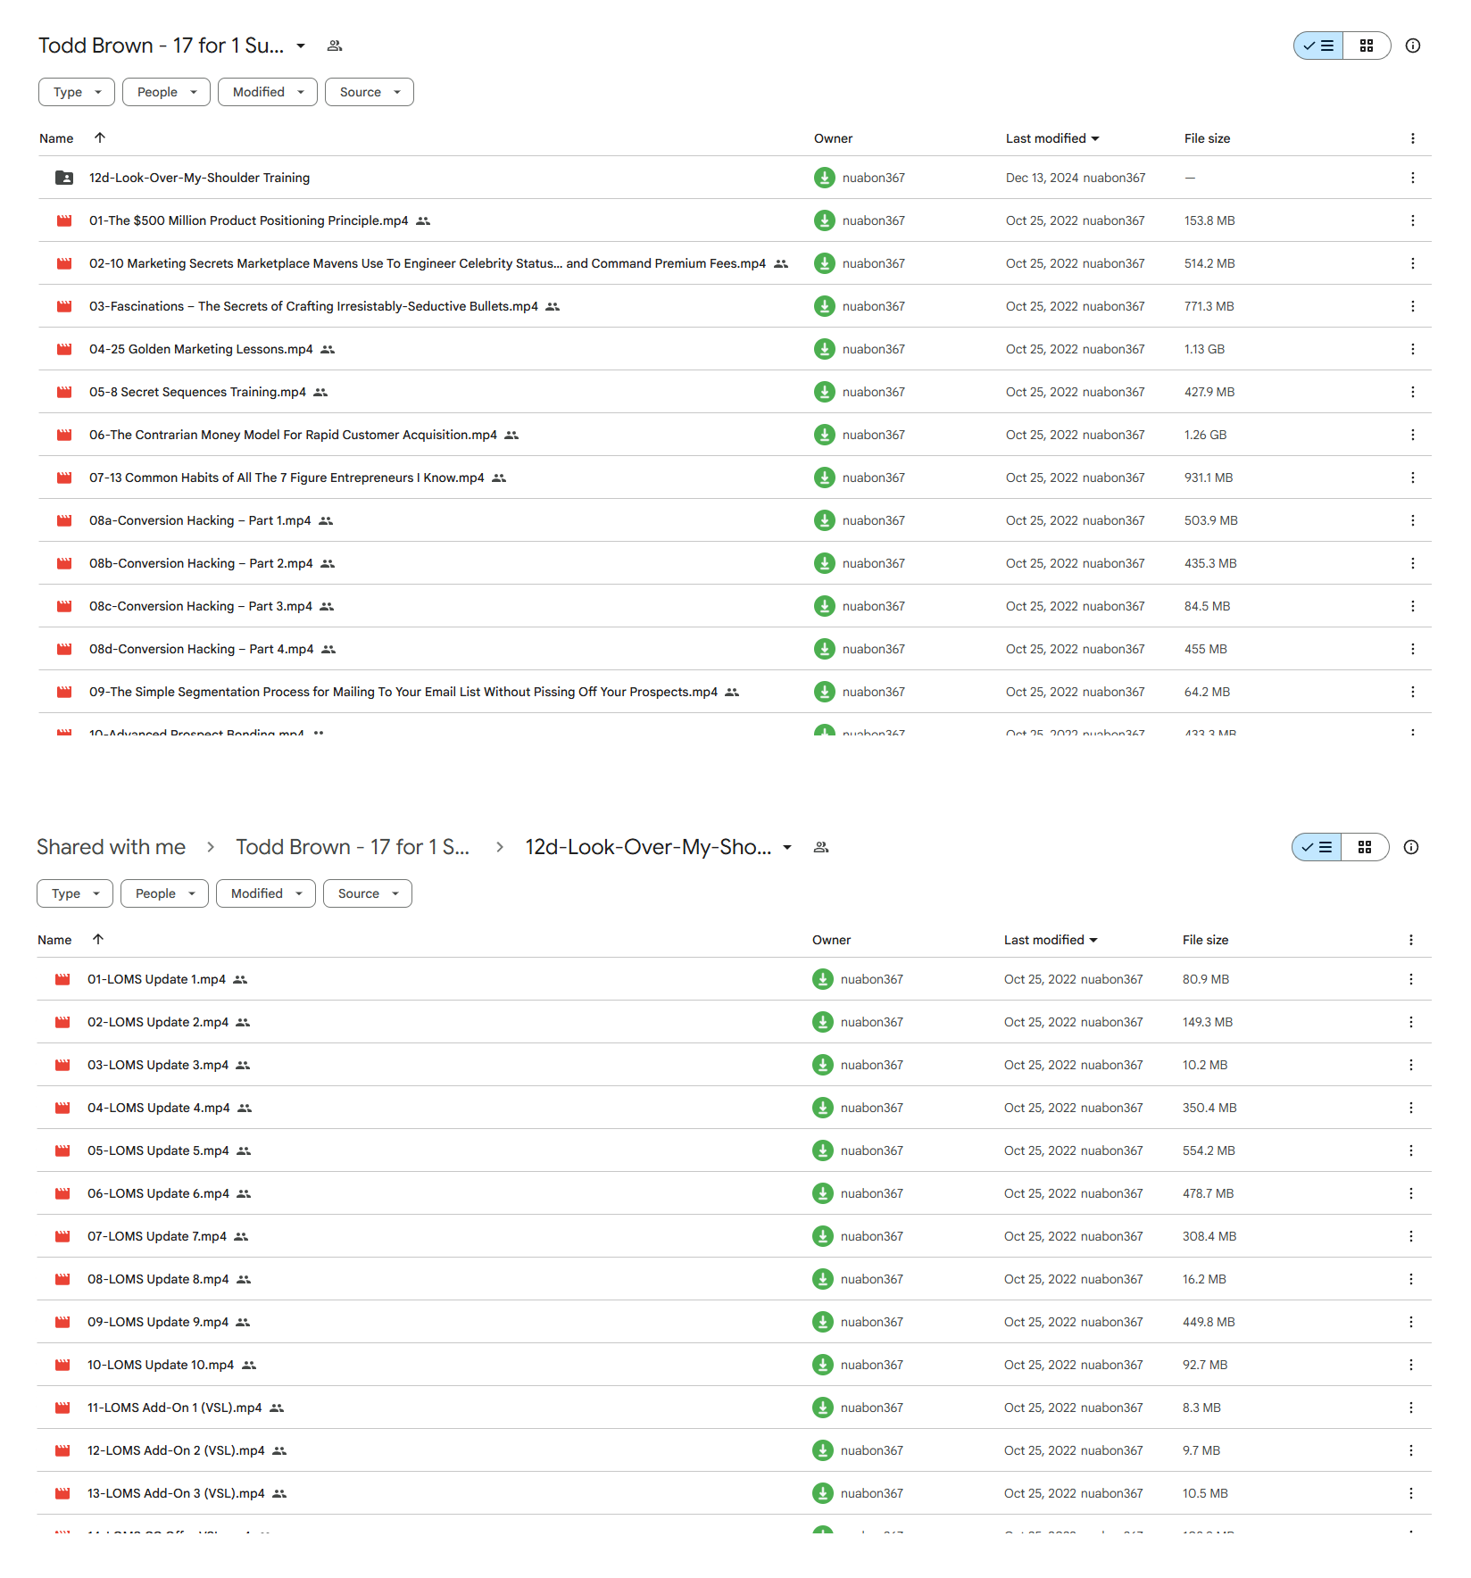Viewport: 1471px width, 1578px height.
Task: Switch to list layout in bottom panel
Action: pyautogui.click(x=1317, y=847)
